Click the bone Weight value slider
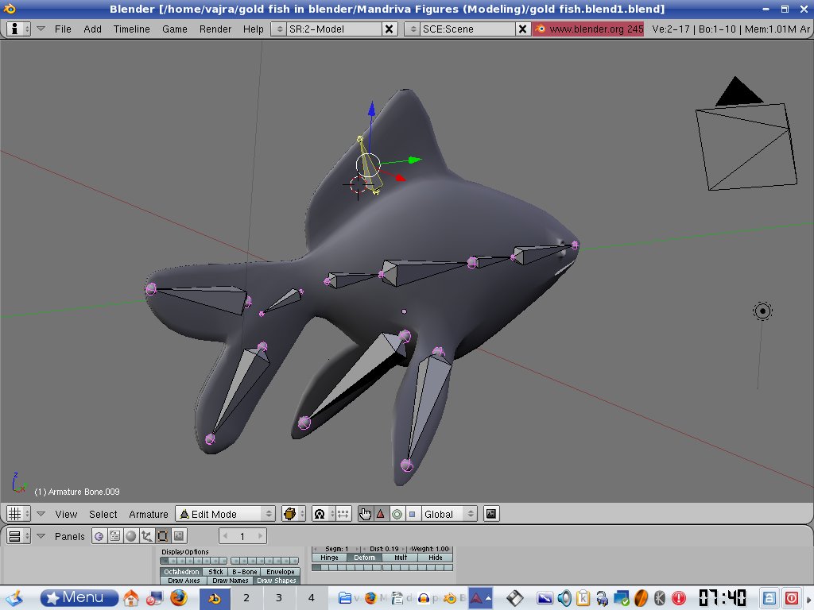 click(430, 549)
